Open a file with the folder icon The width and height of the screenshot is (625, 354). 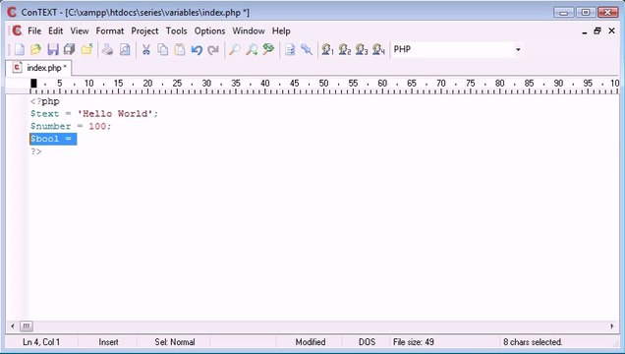coord(36,49)
